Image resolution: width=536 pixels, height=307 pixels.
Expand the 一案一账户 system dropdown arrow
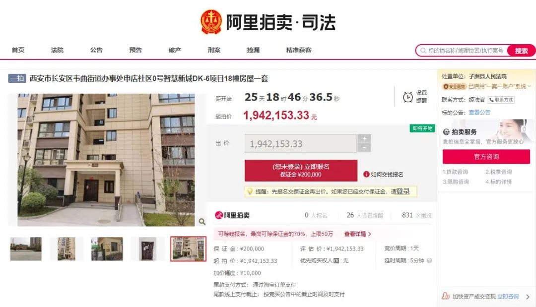(x=529, y=86)
